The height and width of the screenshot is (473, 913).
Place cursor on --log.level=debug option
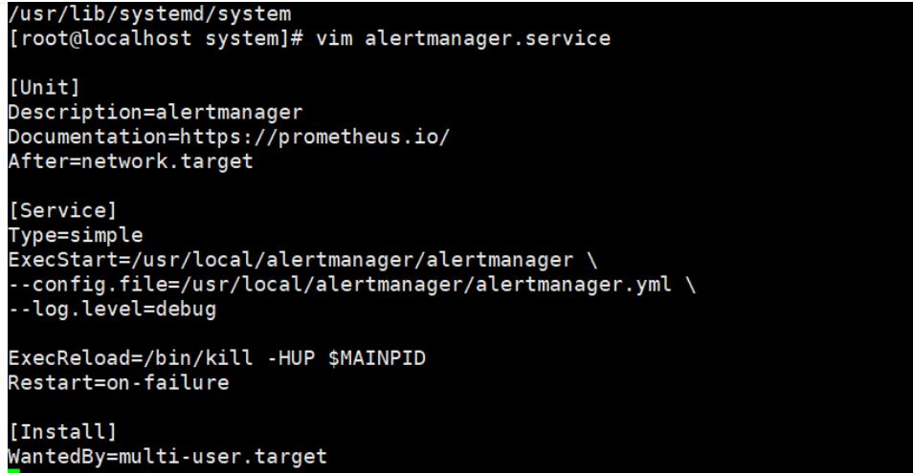click(x=112, y=310)
